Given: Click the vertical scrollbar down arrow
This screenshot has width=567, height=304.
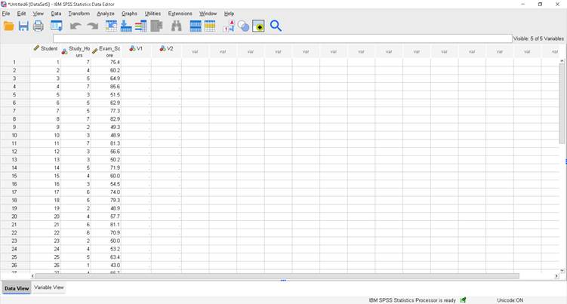Looking at the screenshot, I should (562, 270).
